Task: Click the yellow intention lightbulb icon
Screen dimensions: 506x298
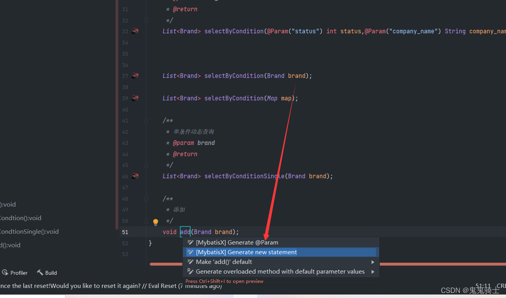Action: [x=156, y=222]
